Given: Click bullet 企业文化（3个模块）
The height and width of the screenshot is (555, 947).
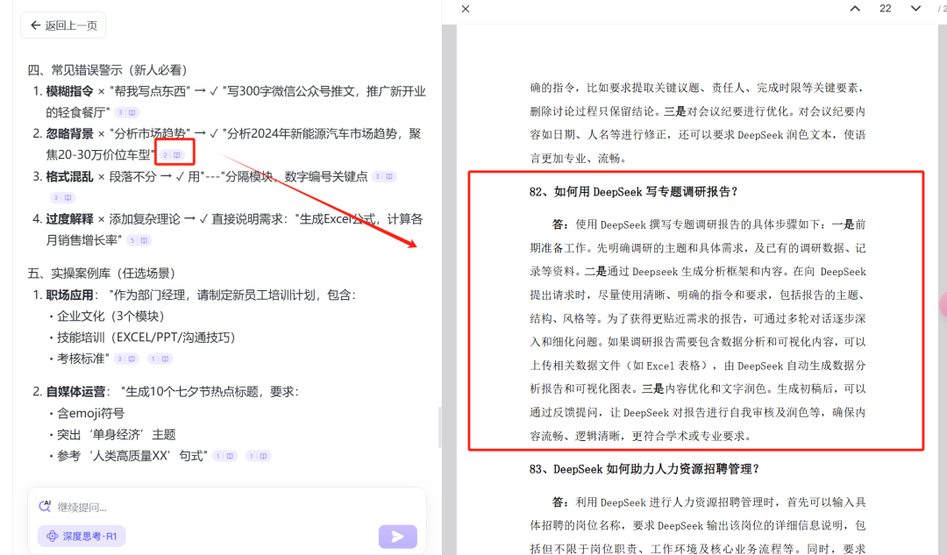Looking at the screenshot, I should 111,316.
